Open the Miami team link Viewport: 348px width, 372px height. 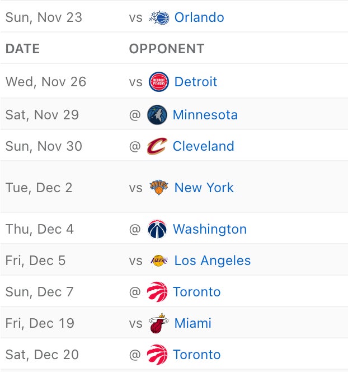point(193,323)
